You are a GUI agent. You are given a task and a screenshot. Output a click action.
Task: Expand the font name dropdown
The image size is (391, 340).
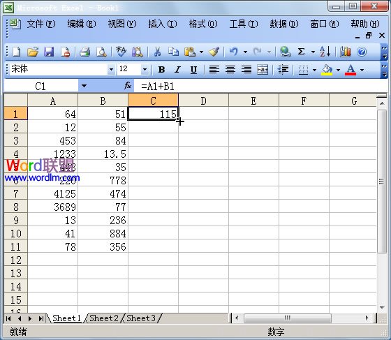(111, 69)
